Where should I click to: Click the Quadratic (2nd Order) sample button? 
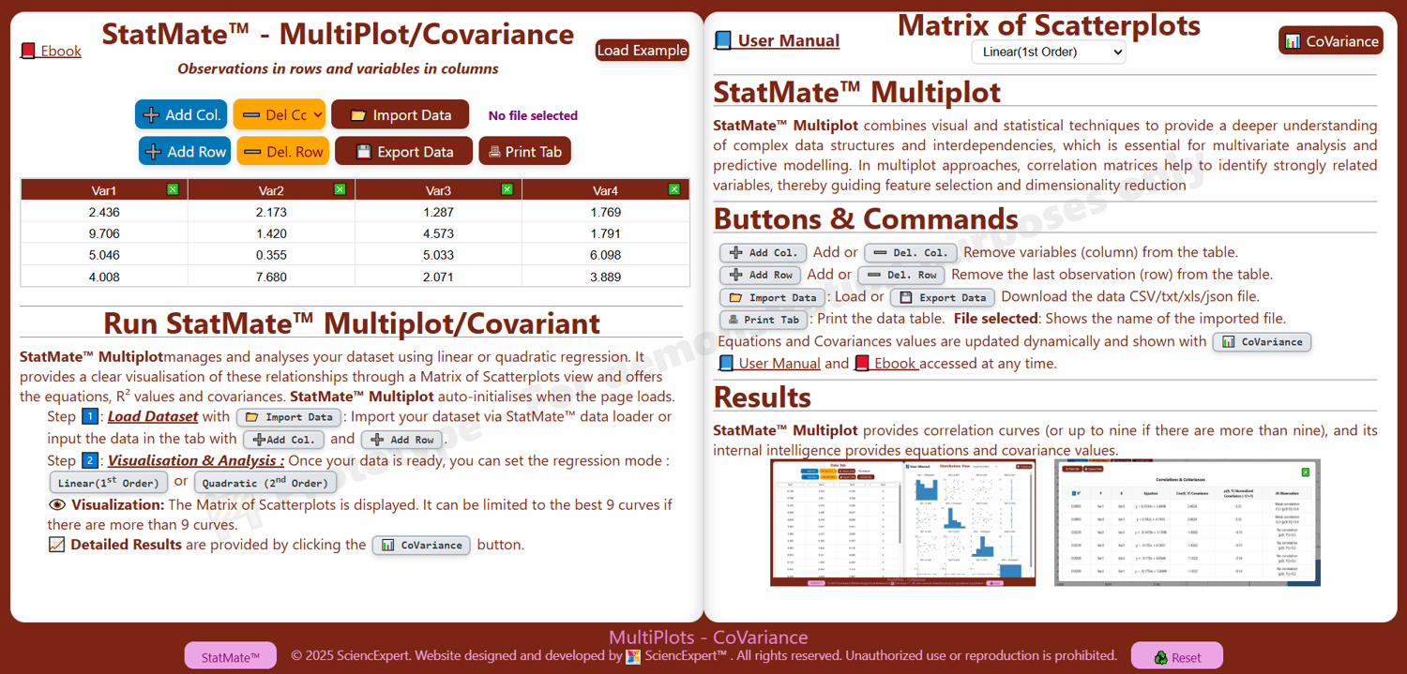(265, 483)
